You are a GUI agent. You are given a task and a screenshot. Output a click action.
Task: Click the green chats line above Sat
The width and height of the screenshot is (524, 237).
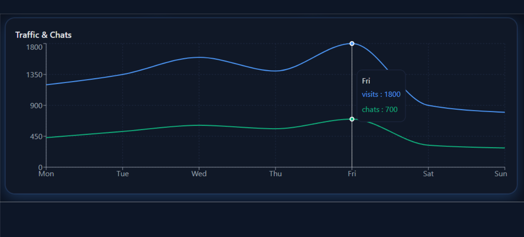428,145
